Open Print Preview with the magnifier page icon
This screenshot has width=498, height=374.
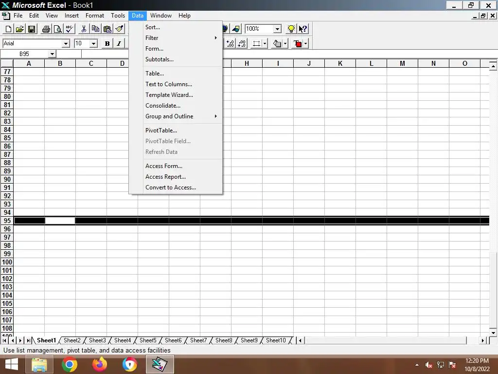[x=57, y=29]
